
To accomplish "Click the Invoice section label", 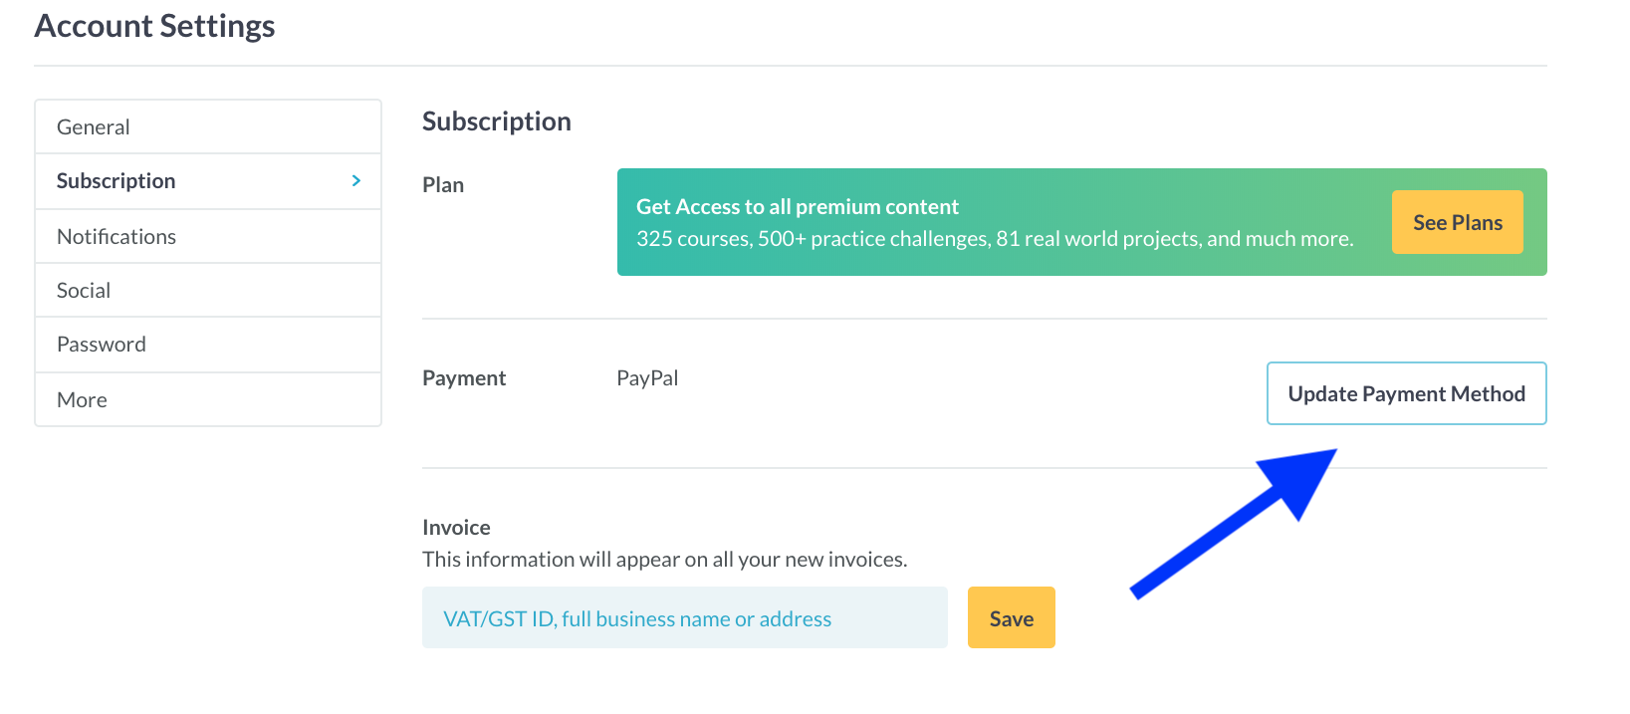I will click(456, 527).
